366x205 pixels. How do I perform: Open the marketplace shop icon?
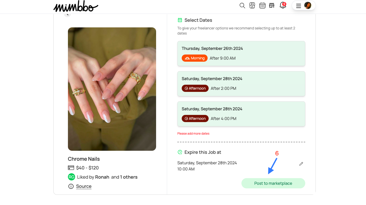tap(272, 6)
